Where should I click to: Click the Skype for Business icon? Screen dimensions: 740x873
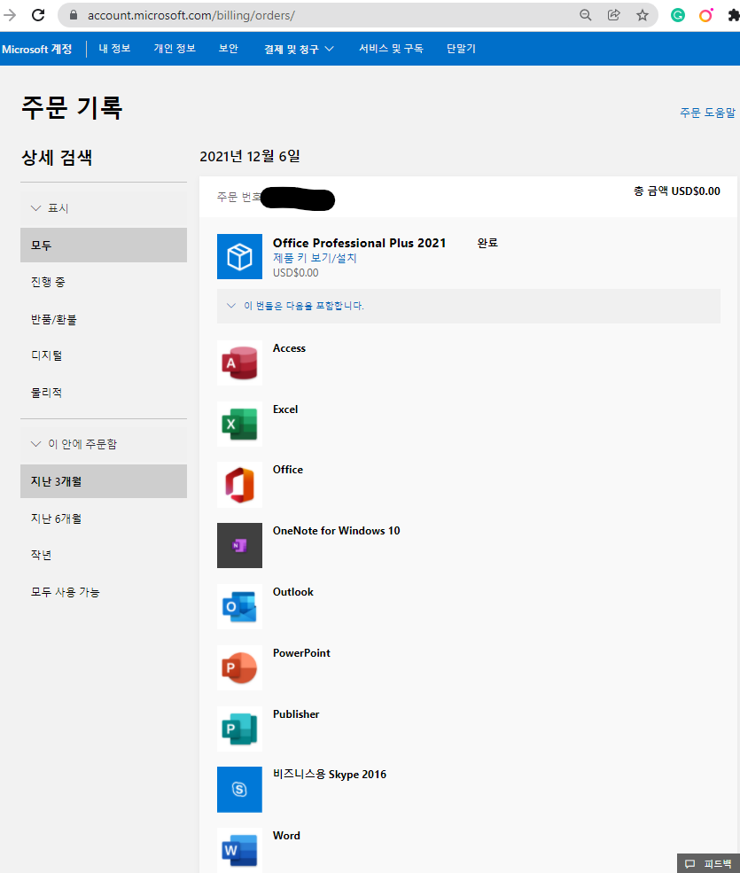click(239, 790)
